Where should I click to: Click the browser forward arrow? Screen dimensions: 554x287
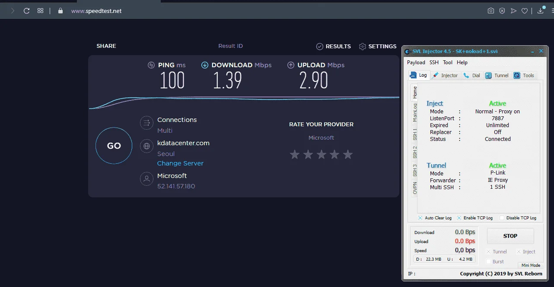tap(13, 11)
